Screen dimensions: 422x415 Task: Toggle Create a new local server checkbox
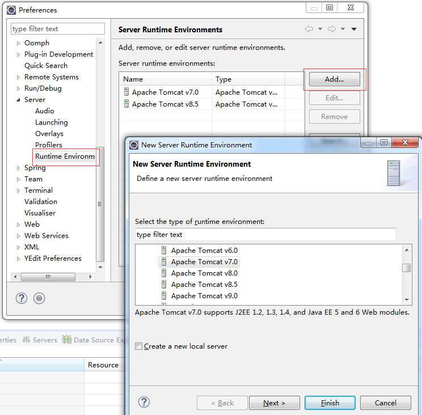click(x=138, y=346)
